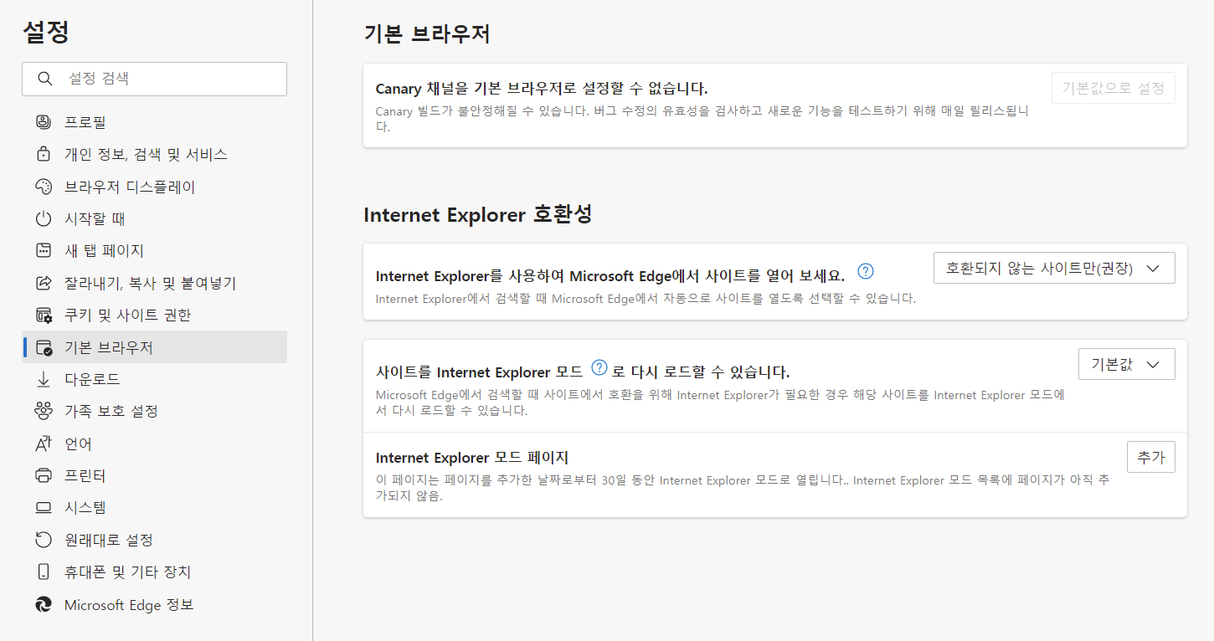Click the 쿠키 및 사이트 권한 icon
This screenshot has height=641, width=1214.
pyautogui.click(x=44, y=315)
